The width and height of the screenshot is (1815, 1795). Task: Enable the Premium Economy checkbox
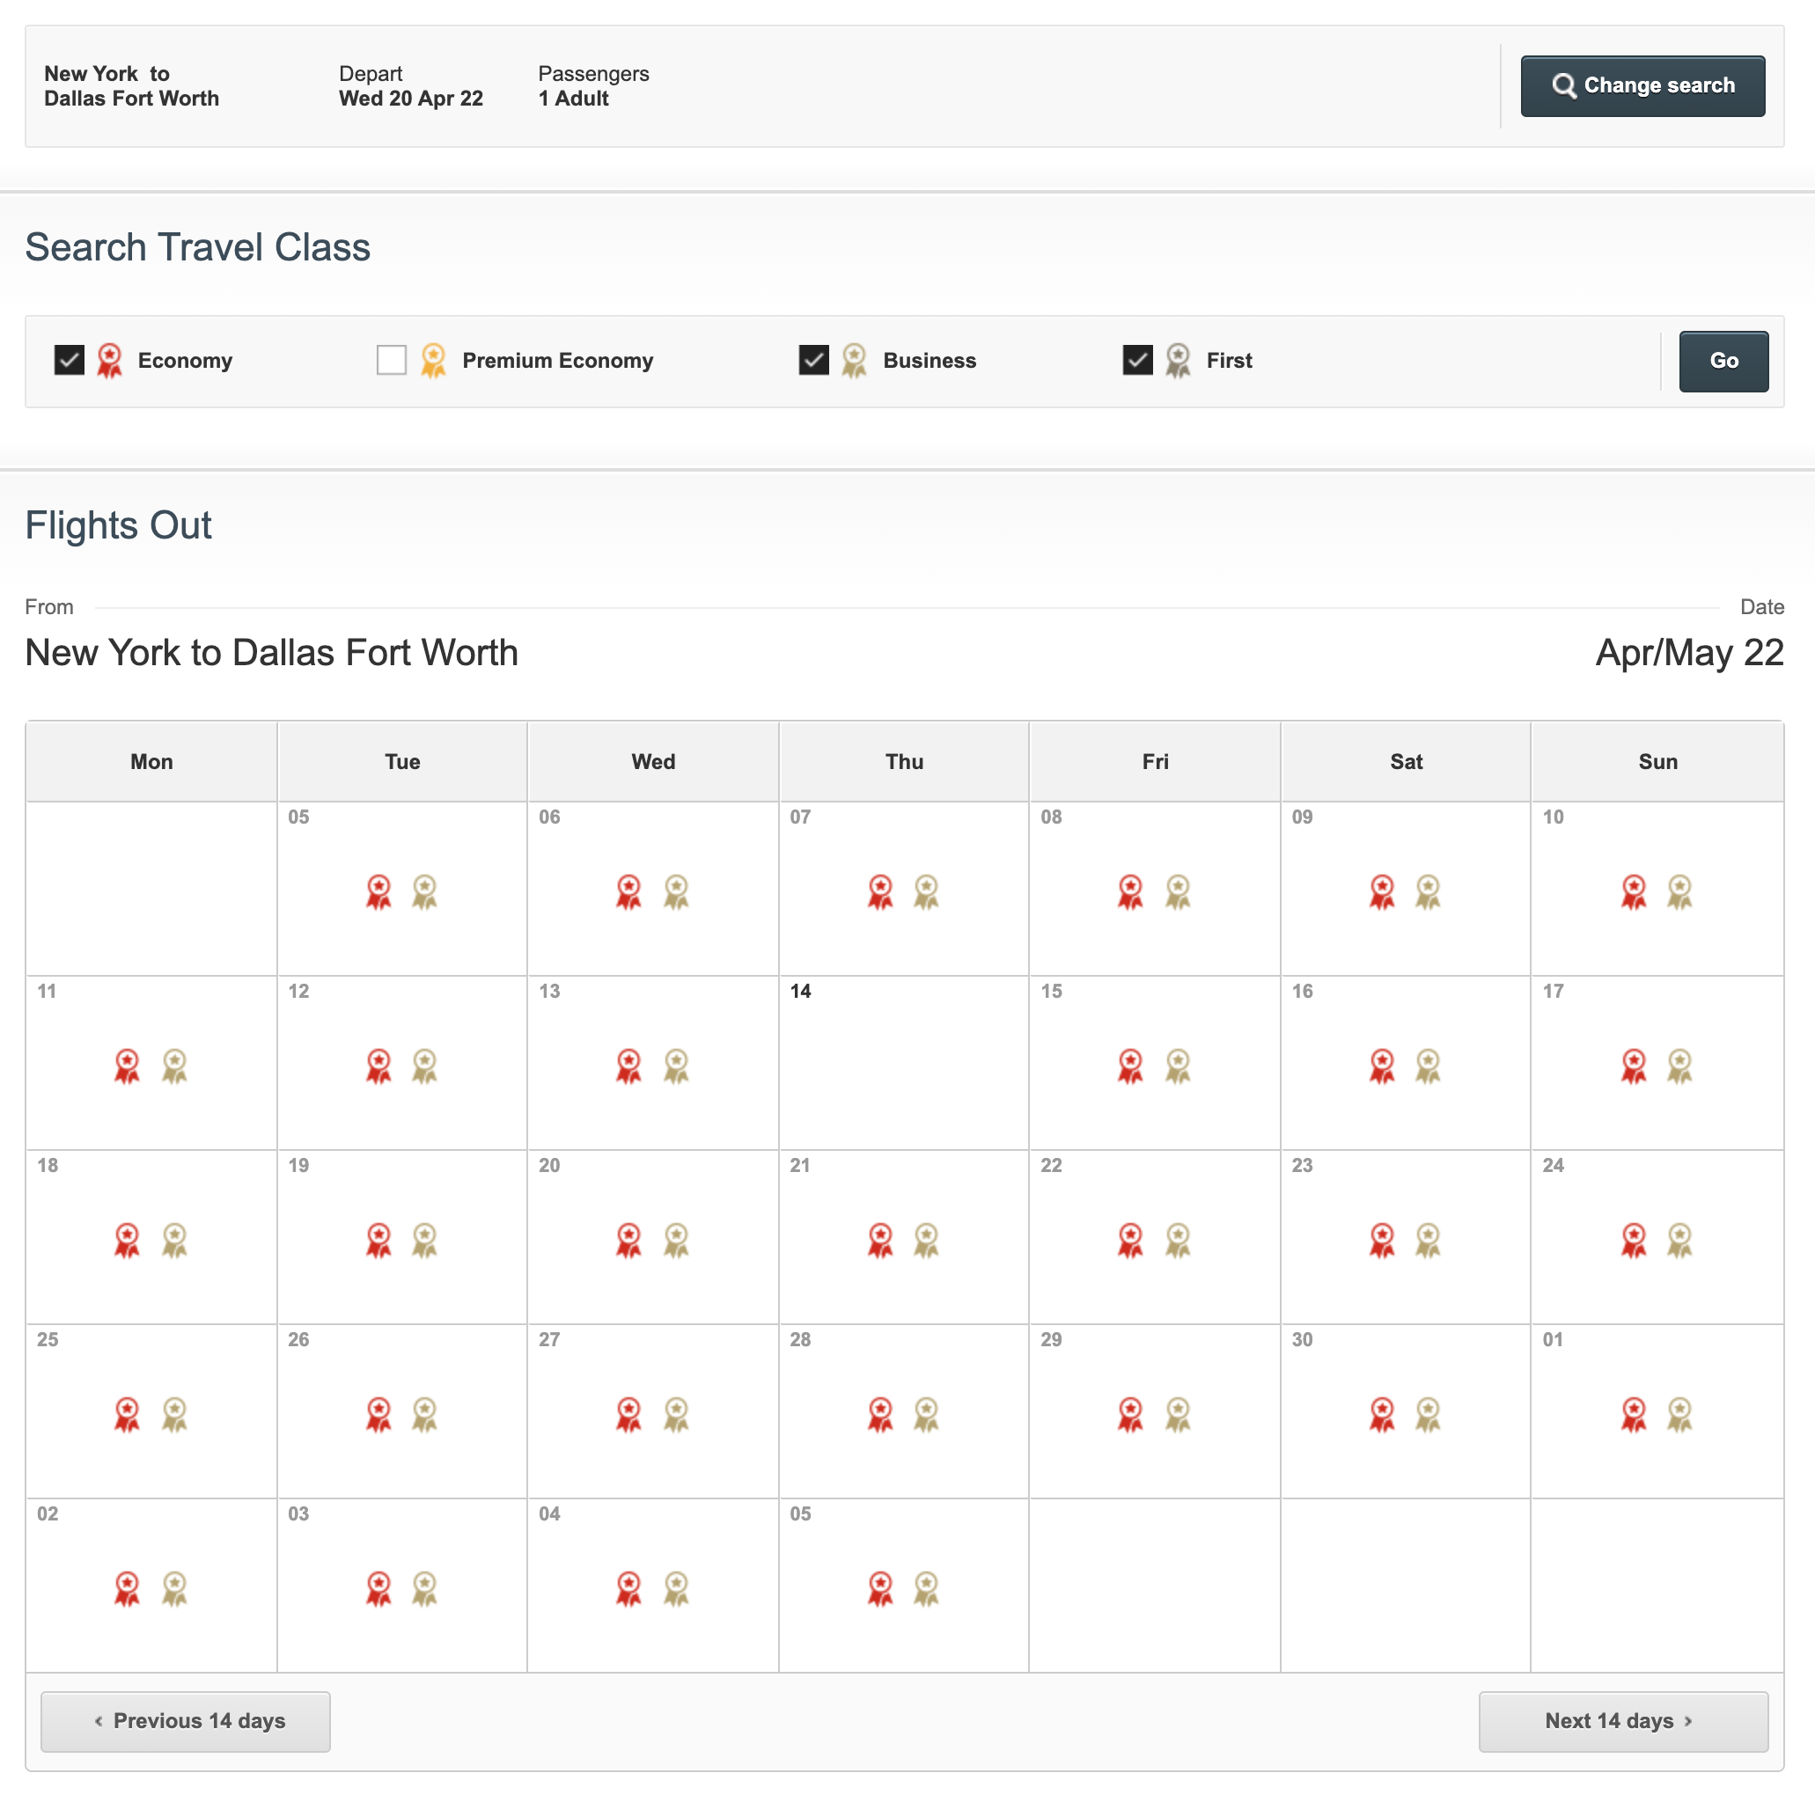[391, 360]
